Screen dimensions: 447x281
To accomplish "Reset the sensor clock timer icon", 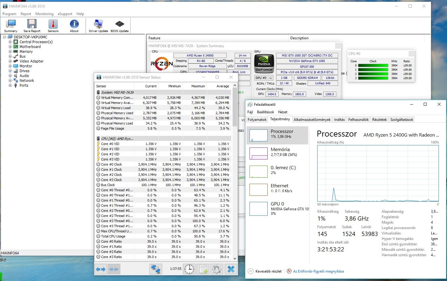I will tap(190, 269).
